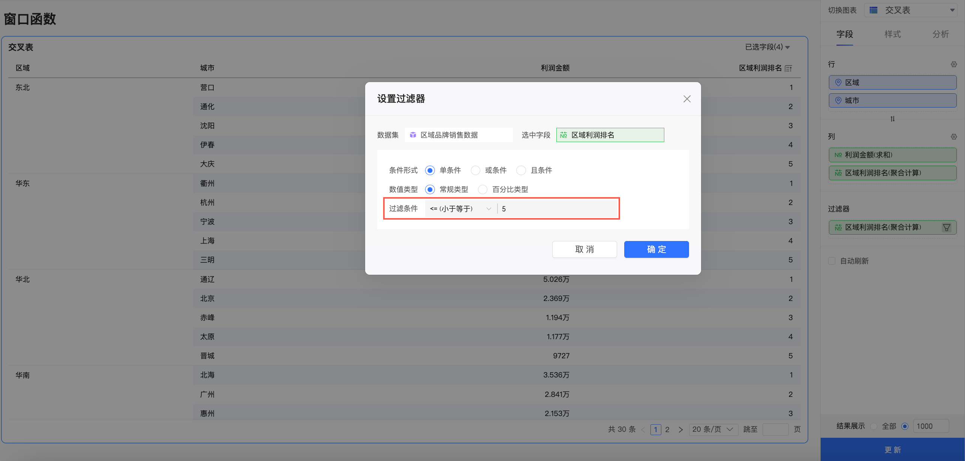Click the 跳至 page number input
This screenshot has height=461, width=965.
point(775,430)
